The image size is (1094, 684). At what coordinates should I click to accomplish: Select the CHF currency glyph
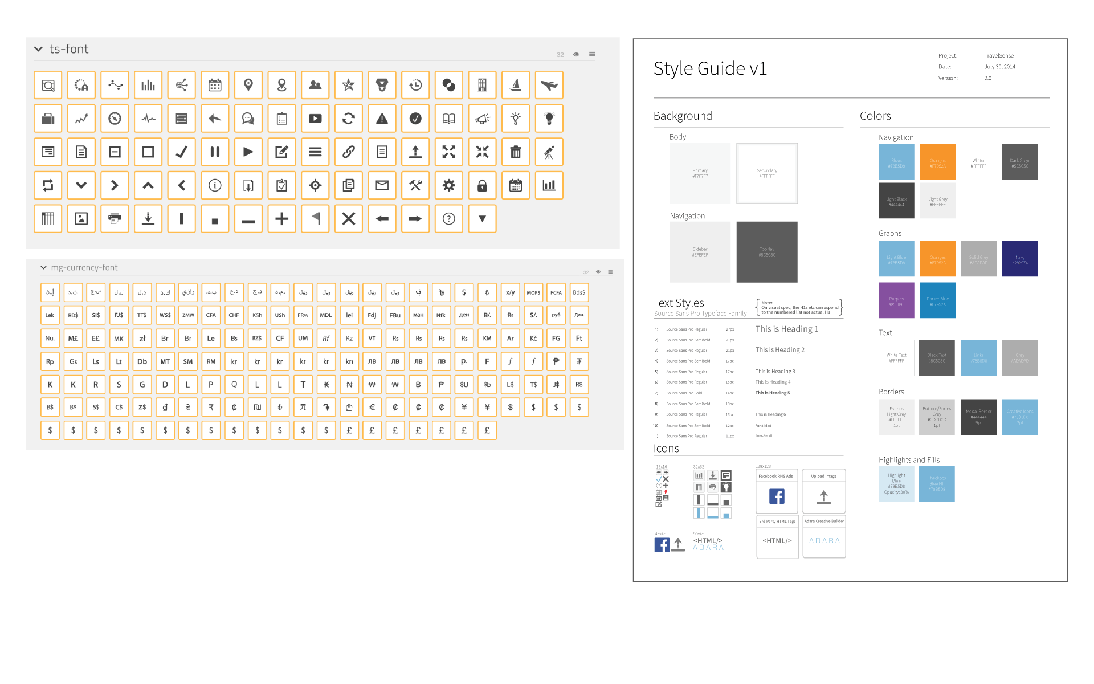click(x=234, y=315)
